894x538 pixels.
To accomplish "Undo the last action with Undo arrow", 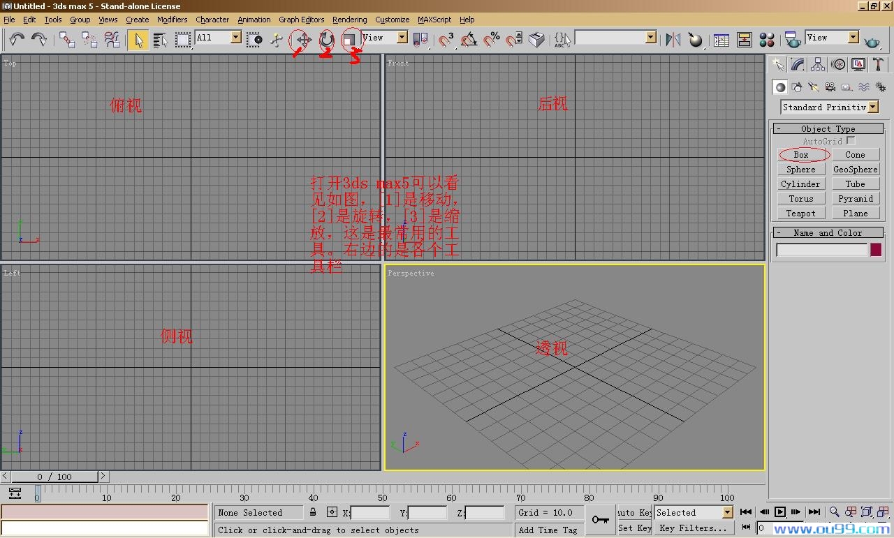I will point(17,39).
